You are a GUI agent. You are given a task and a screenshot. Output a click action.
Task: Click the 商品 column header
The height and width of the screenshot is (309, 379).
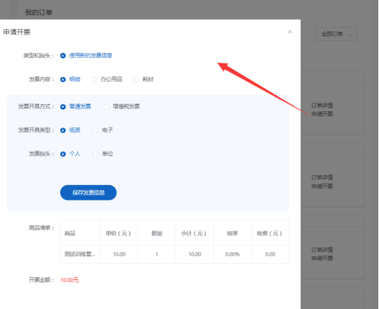pos(80,233)
